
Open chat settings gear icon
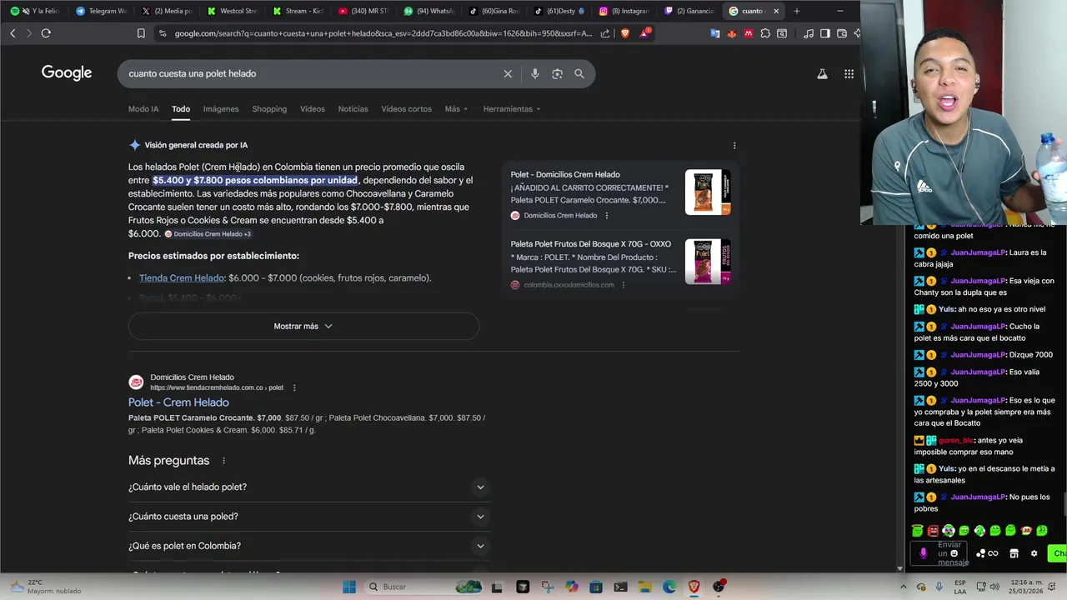(x=1034, y=553)
